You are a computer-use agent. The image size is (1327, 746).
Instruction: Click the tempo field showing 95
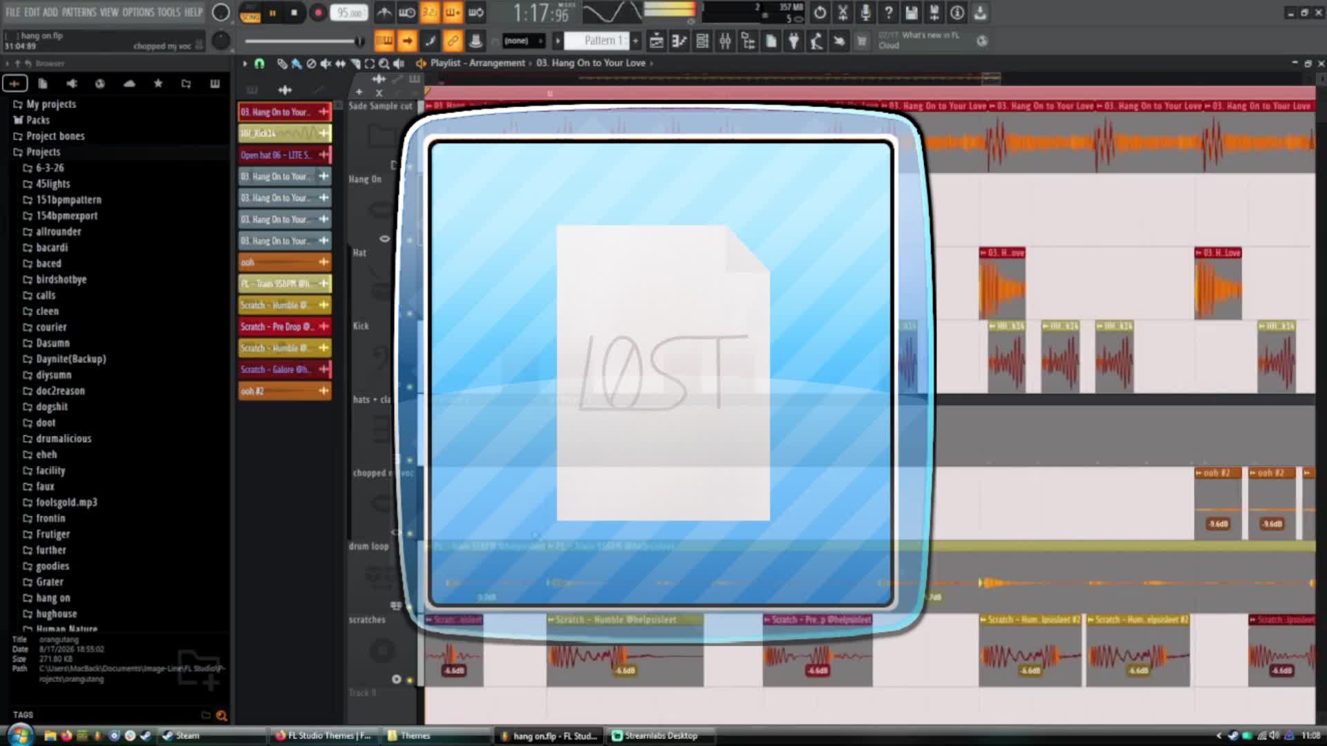(x=349, y=12)
